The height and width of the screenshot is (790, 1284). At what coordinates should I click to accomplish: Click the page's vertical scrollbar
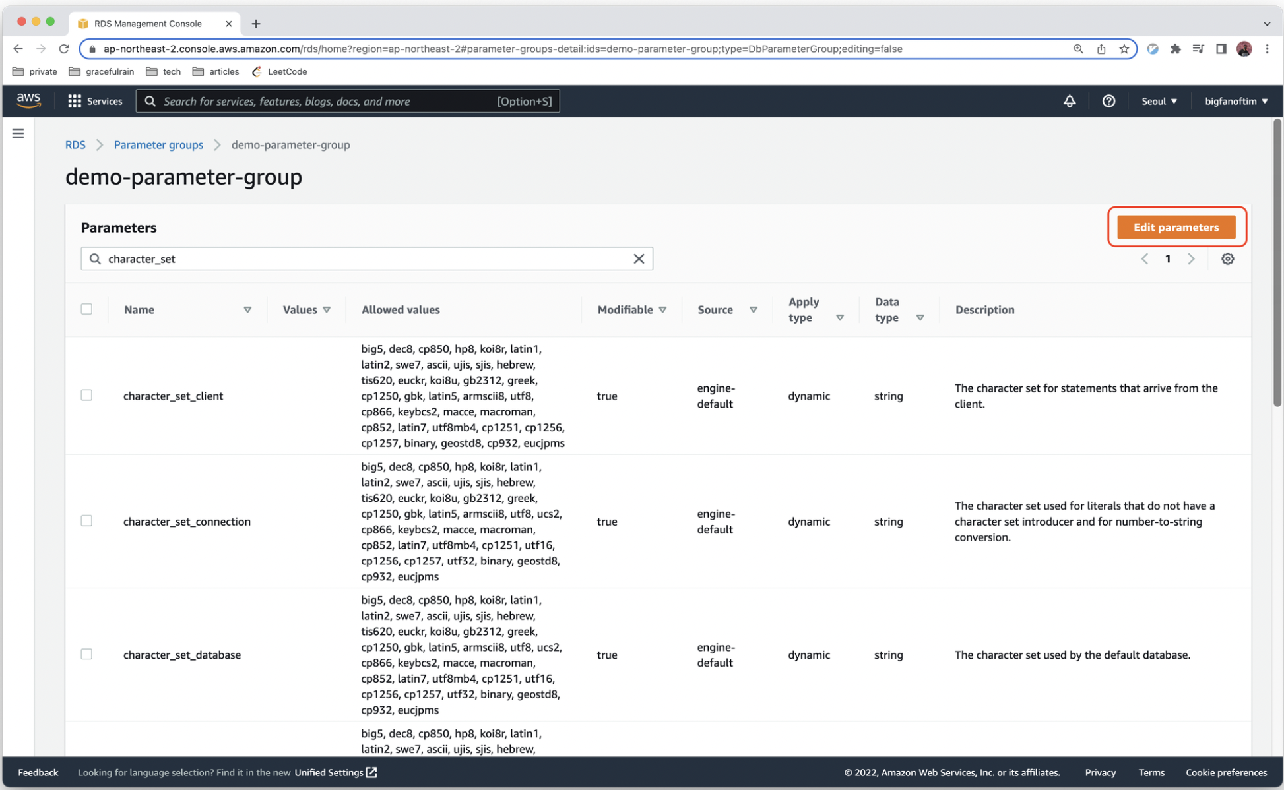click(x=1277, y=264)
